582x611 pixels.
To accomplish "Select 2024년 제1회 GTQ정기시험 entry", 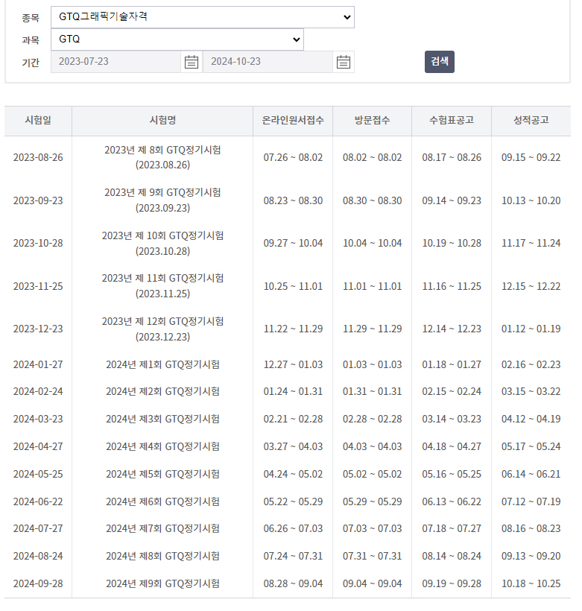I will coord(162,364).
